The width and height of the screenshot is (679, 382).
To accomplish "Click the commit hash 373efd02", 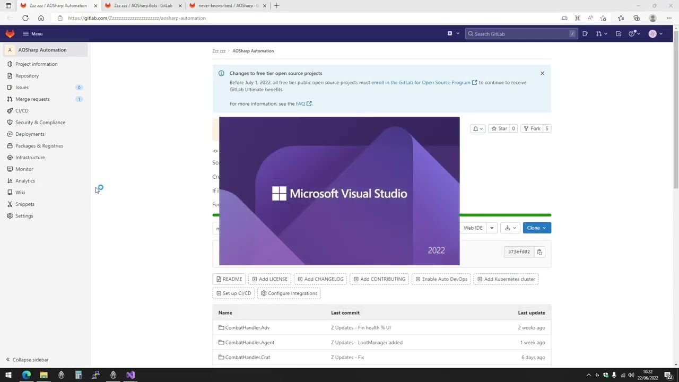I will coord(519,252).
